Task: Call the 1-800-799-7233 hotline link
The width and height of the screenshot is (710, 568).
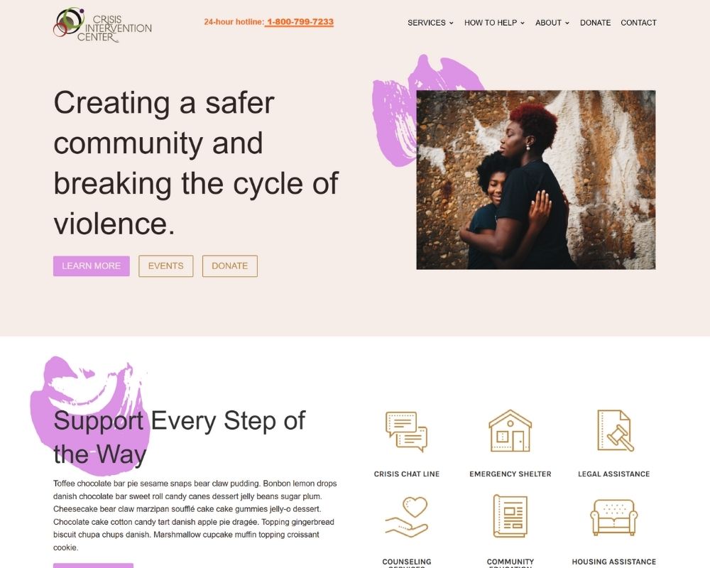Action: click(x=300, y=22)
